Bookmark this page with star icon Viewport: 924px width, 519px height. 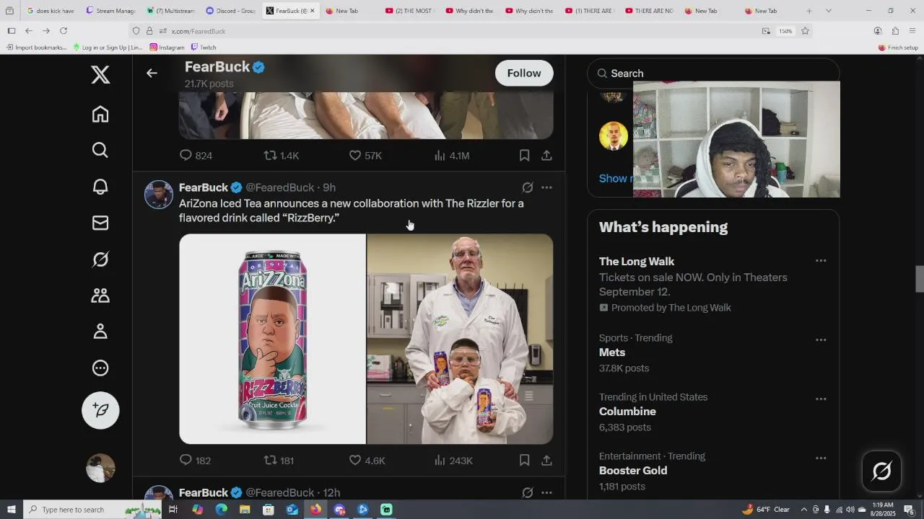click(805, 31)
